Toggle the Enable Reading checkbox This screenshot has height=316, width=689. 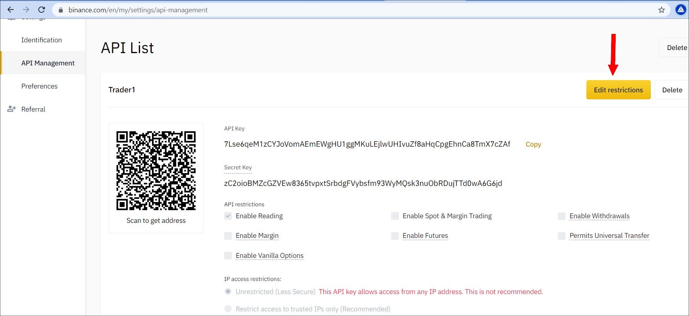tap(228, 216)
